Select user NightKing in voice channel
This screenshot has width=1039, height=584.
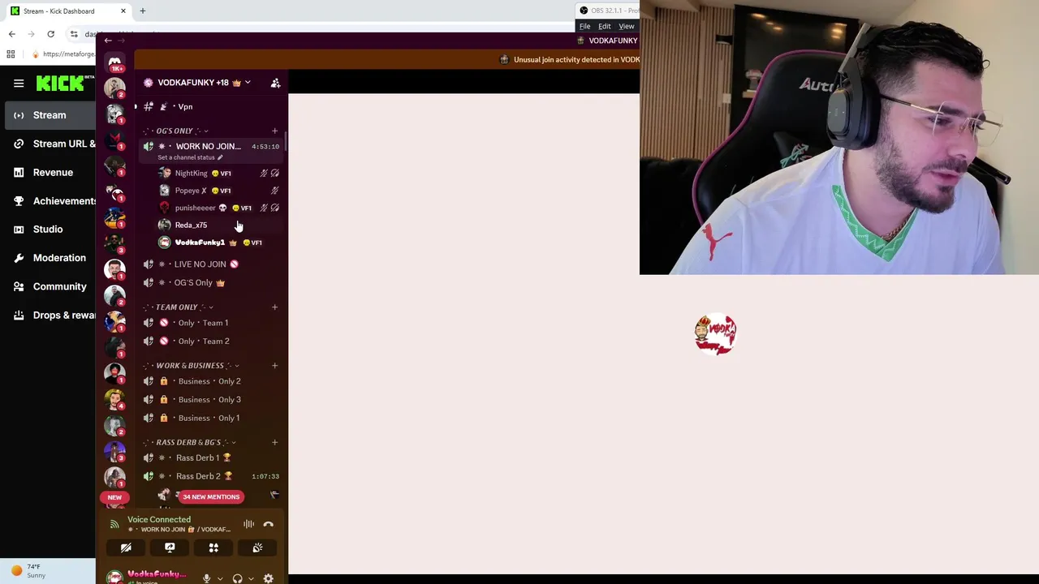218,173
